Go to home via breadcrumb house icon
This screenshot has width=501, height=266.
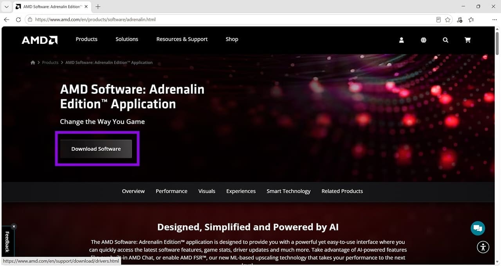33,63
